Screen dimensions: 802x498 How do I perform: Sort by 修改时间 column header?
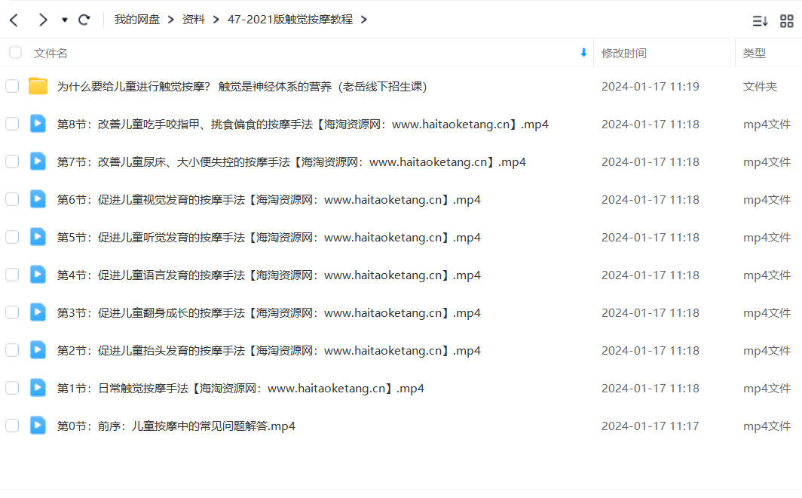point(624,54)
